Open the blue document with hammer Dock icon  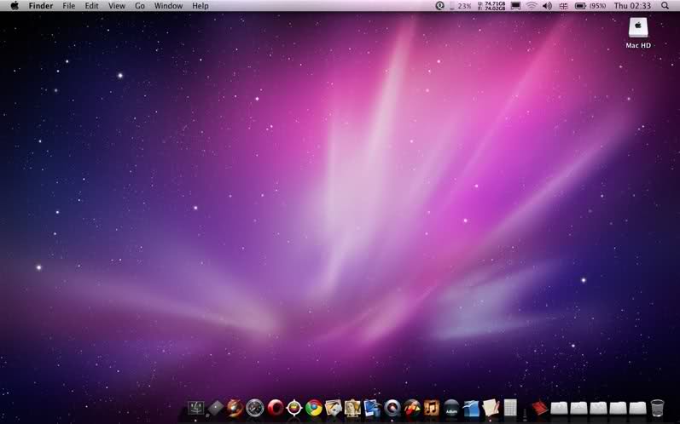(x=372, y=408)
